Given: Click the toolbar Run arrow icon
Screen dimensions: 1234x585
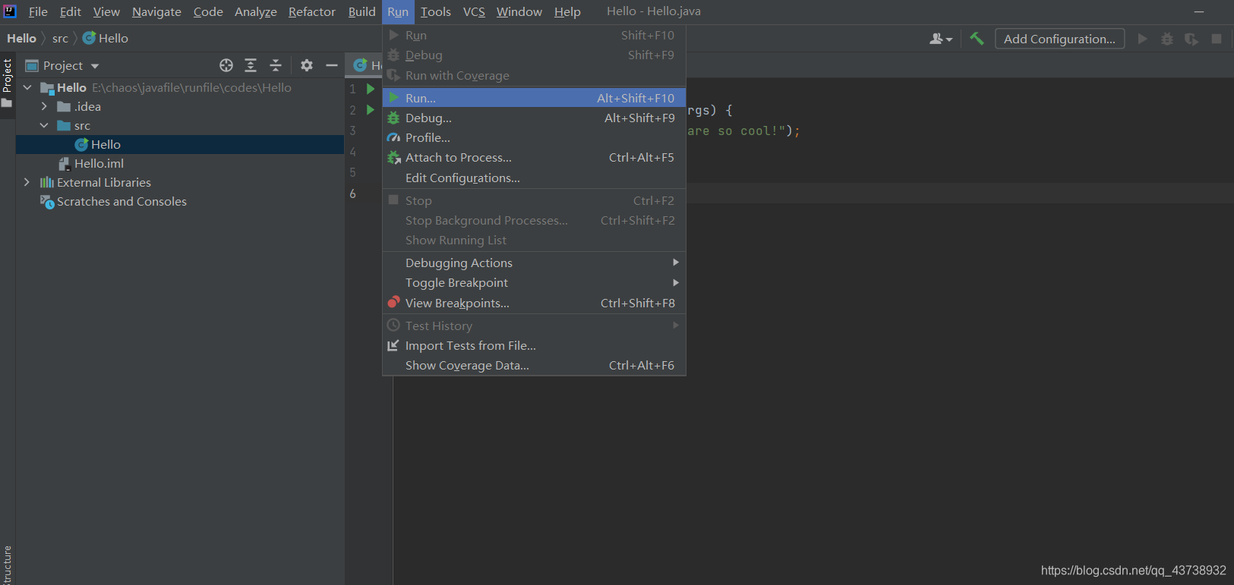Looking at the screenshot, I should click(1142, 39).
